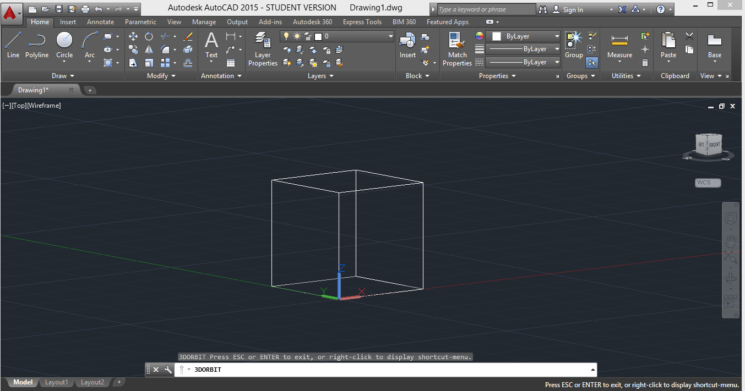This screenshot has height=391, width=745.
Task: Open the undo history dropdown arrow
Action: point(108,9)
